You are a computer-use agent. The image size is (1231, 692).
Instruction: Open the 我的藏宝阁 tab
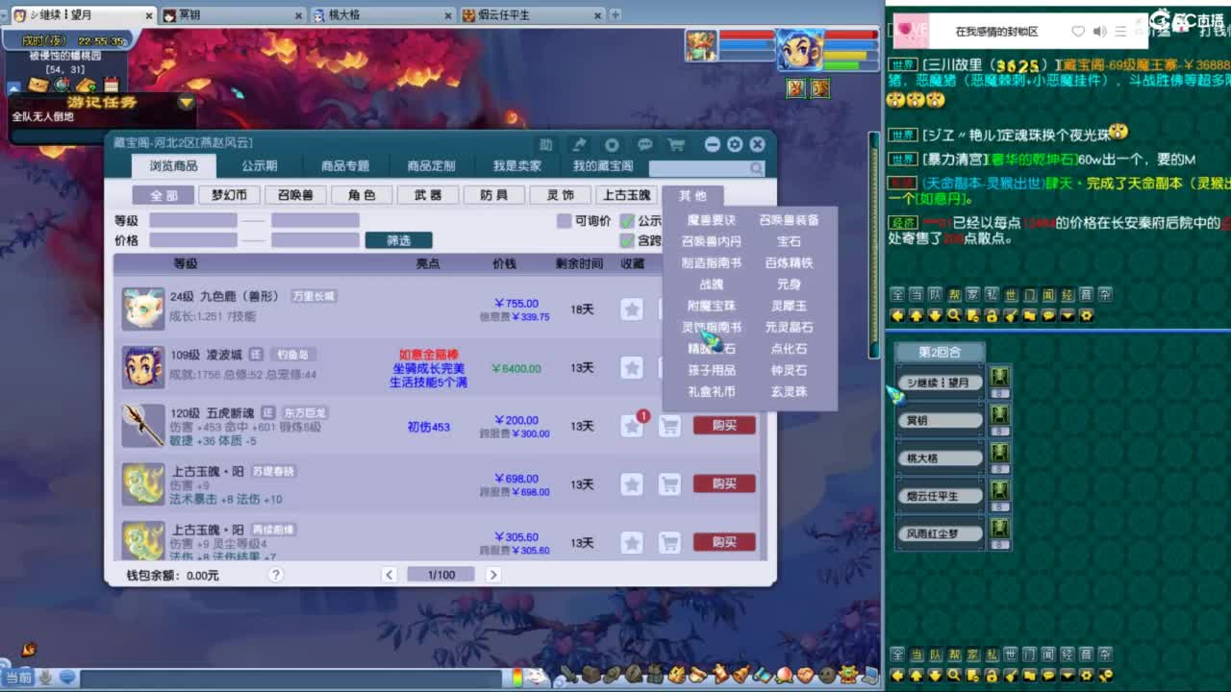point(603,165)
